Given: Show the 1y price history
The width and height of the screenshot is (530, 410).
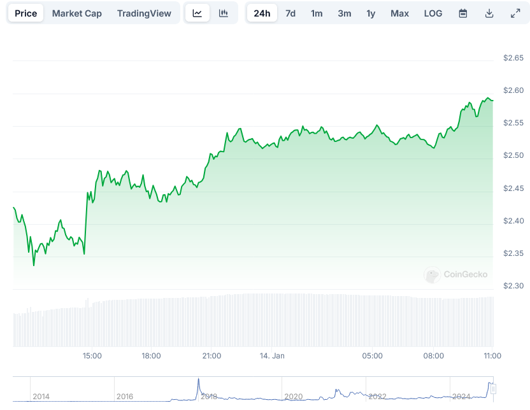Looking at the screenshot, I should [x=371, y=13].
